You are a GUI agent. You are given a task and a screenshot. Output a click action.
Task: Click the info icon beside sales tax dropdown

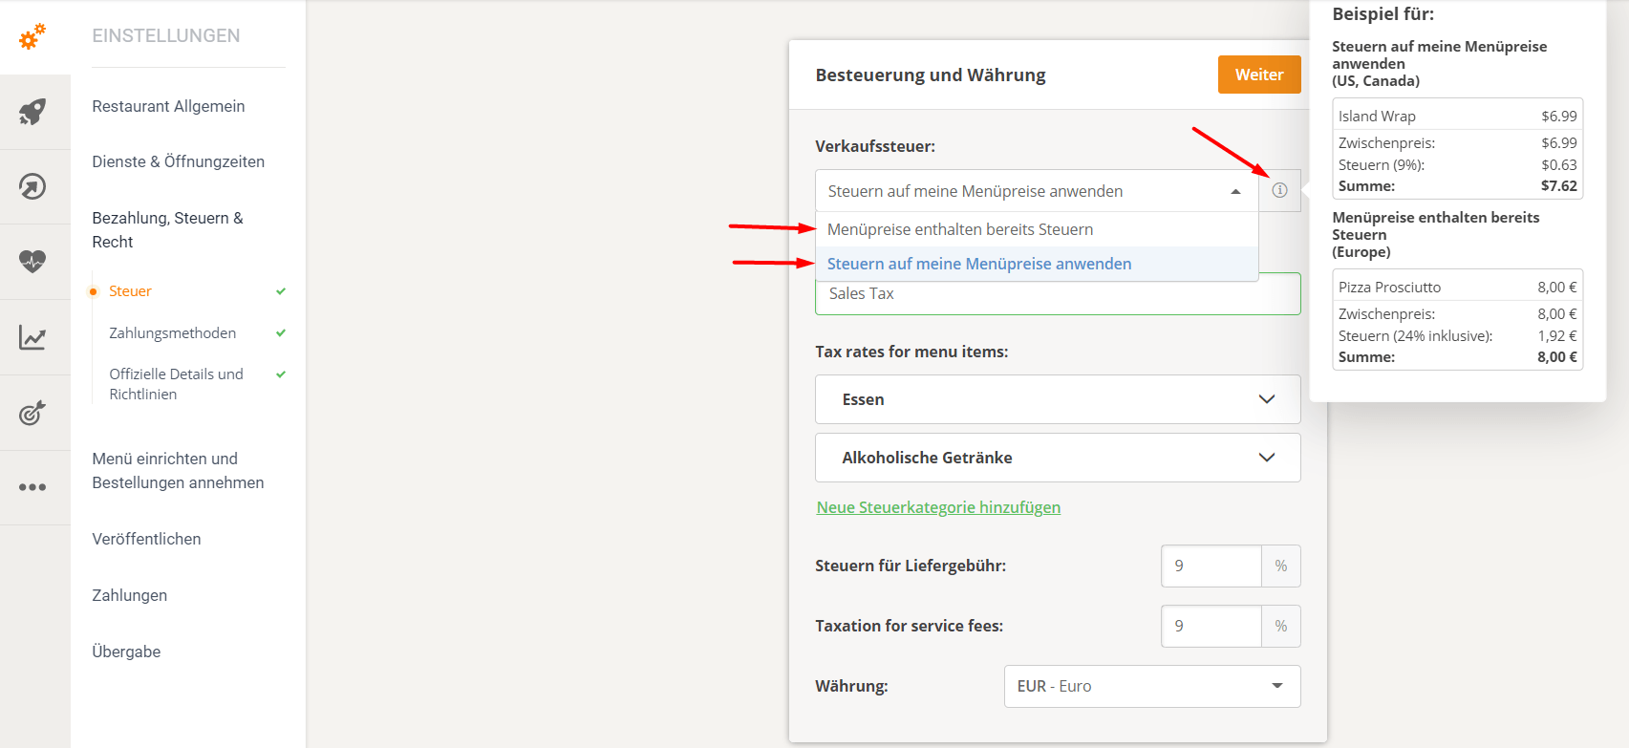point(1279,190)
